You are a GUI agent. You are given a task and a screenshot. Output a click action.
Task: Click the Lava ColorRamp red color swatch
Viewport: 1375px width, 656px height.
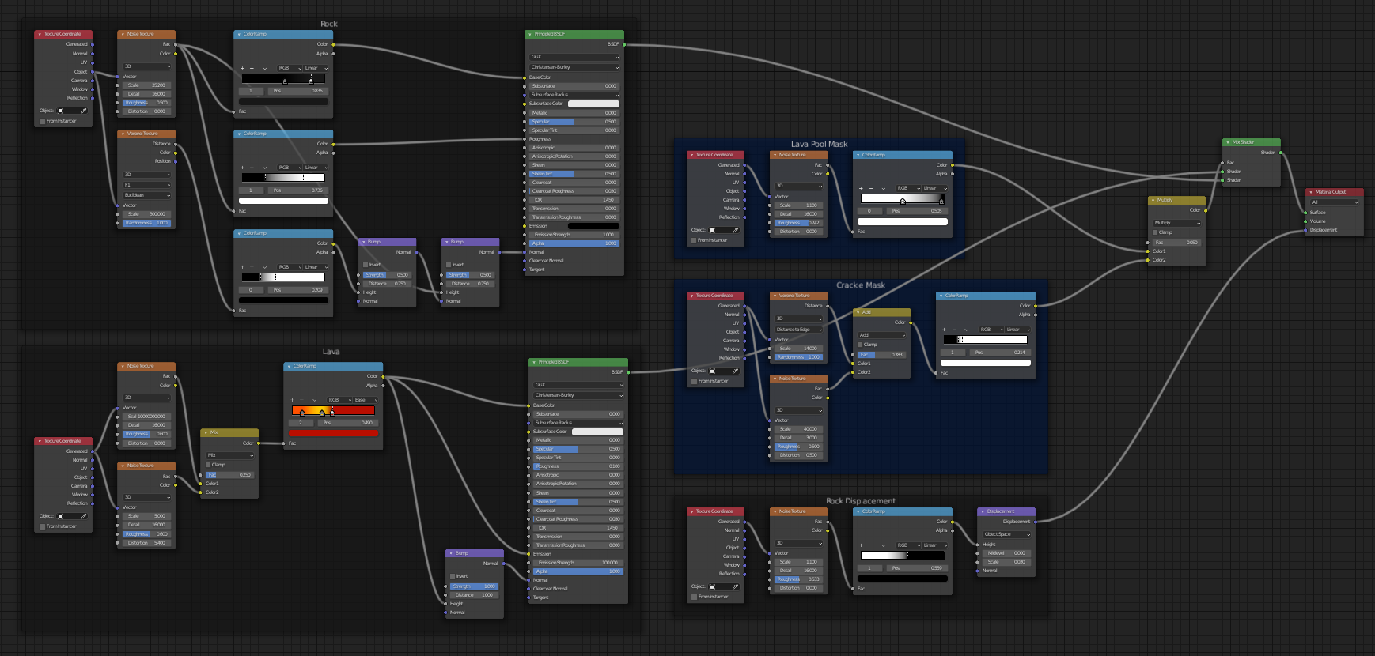point(333,433)
